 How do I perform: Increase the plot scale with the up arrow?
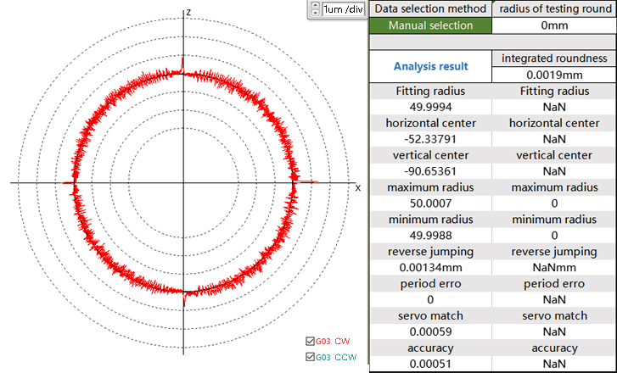317,5
